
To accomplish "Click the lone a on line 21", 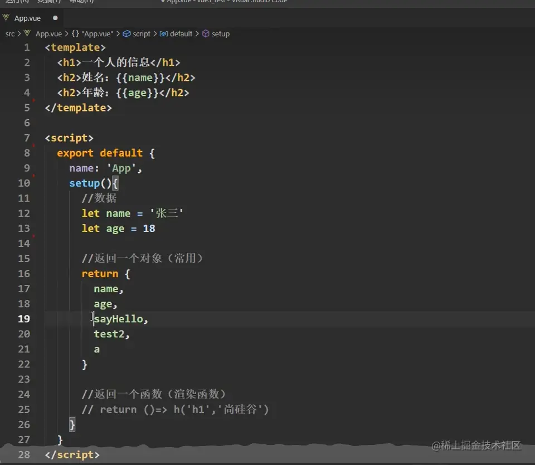I will 97,349.
